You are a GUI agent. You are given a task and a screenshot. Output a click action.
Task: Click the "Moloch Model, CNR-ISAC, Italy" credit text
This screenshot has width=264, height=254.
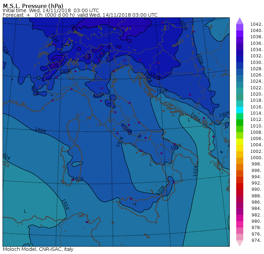[x=38, y=249]
